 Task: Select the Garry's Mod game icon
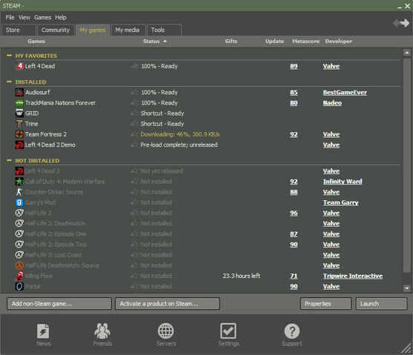[x=19, y=202]
